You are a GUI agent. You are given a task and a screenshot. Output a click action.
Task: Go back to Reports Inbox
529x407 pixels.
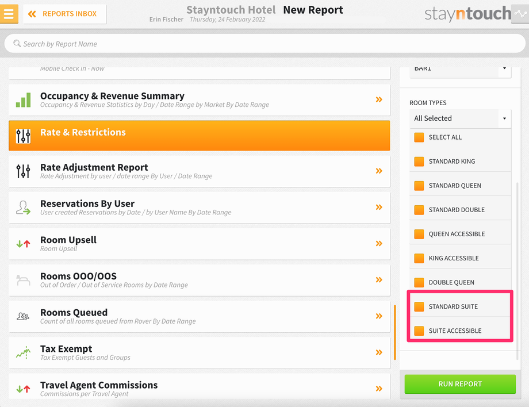[65, 14]
